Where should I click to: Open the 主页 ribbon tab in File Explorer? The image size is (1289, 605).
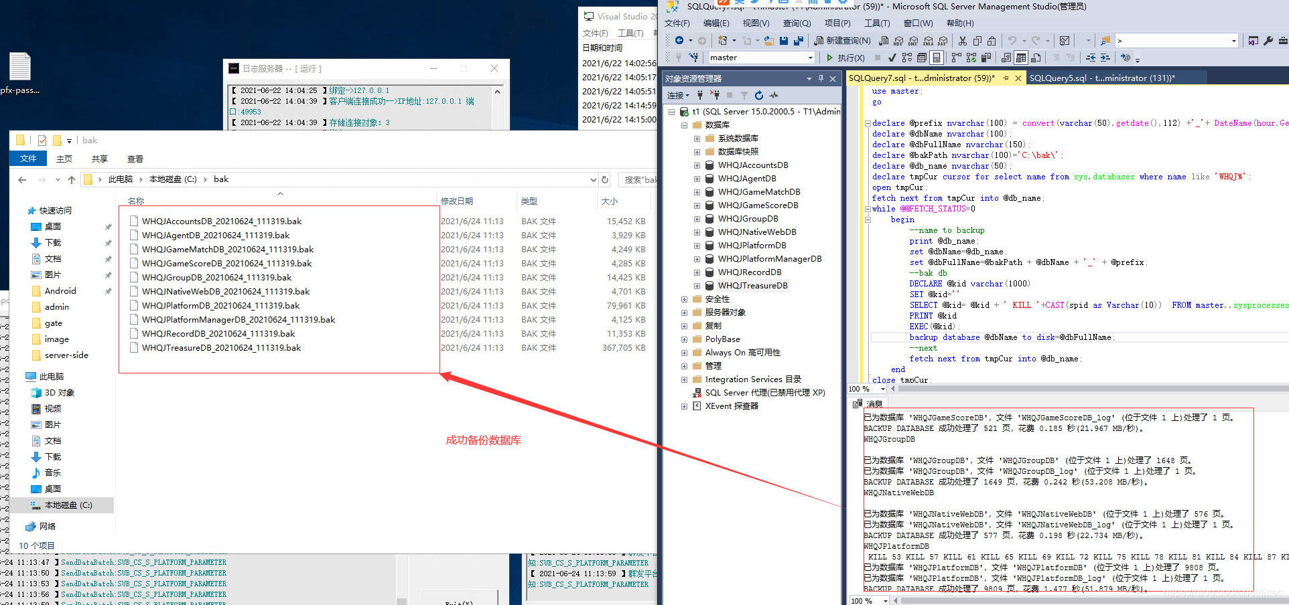click(x=64, y=159)
